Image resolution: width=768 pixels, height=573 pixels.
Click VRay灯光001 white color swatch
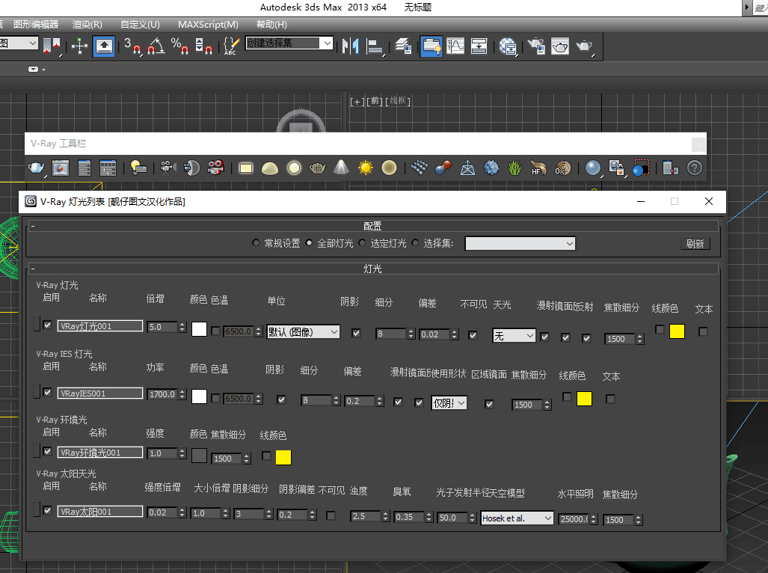click(x=199, y=328)
